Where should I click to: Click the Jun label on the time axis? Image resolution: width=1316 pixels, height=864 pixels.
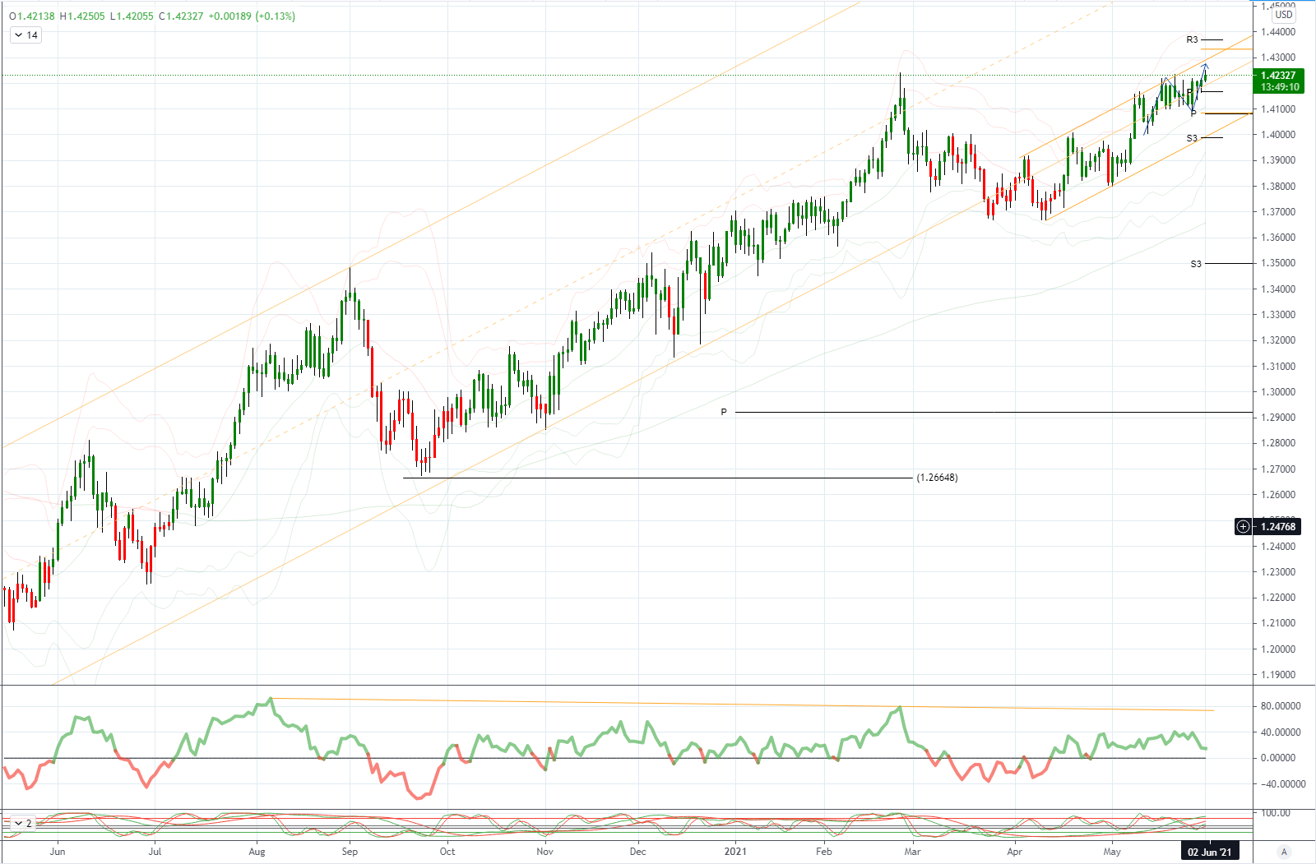pyautogui.click(x=58, y=852)
